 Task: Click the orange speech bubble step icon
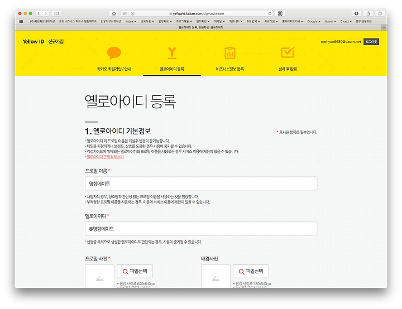tap(114, 53)
